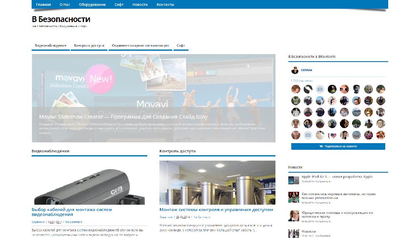This screenshot has width=419, height=238.
Task: Click the Видеонаблюдение section heading
Action: [50, 151]
